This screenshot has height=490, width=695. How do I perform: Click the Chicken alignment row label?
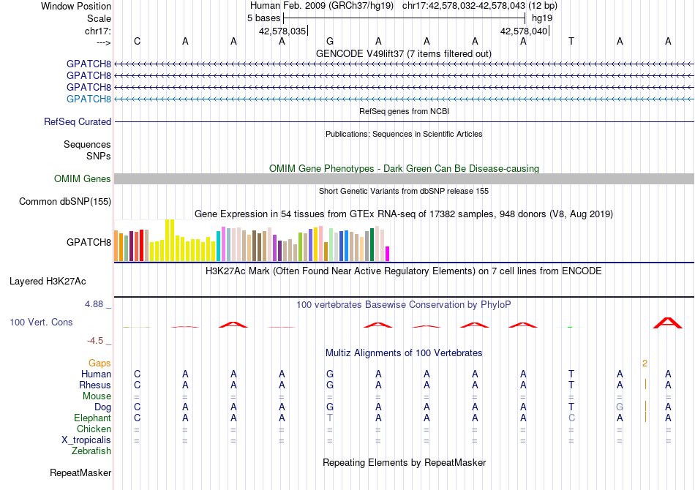click(94, 429)
